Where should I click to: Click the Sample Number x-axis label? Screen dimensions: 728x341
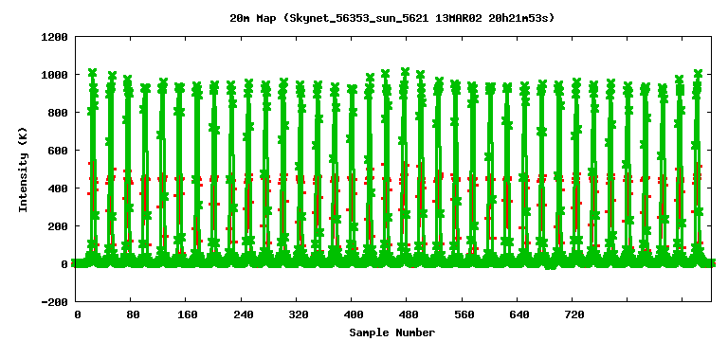pos(392,332)
